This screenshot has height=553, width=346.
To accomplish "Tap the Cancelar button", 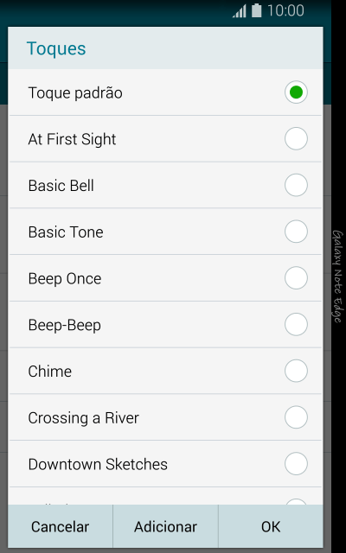I will (60, 526).
